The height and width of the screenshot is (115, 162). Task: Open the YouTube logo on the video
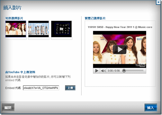coord(140,65)
